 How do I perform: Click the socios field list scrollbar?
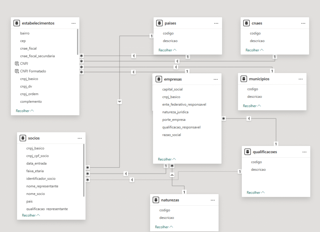84,170
